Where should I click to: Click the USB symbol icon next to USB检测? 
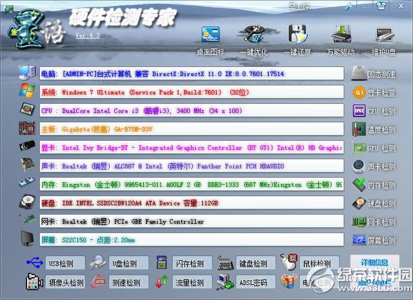coord(34,263)
